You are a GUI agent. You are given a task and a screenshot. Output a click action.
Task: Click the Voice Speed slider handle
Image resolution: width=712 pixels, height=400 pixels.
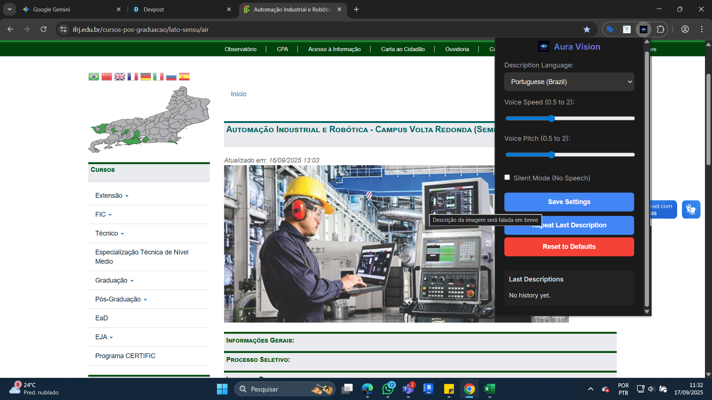tap(551, 119)
